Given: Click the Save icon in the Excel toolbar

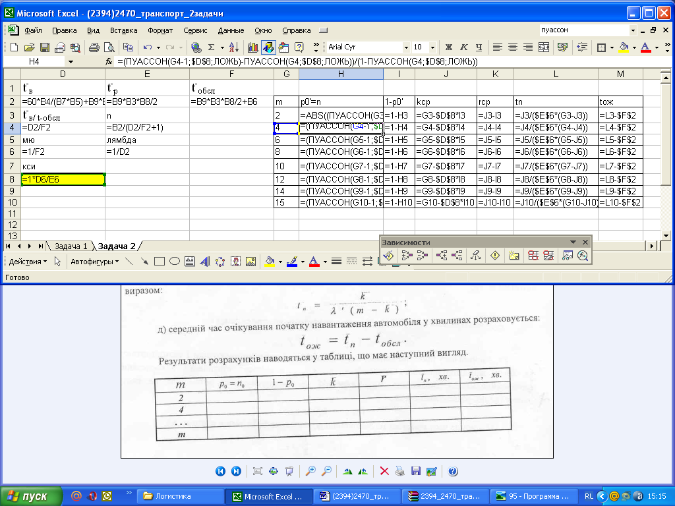Looking at the screenshot, I should (45, 47).
